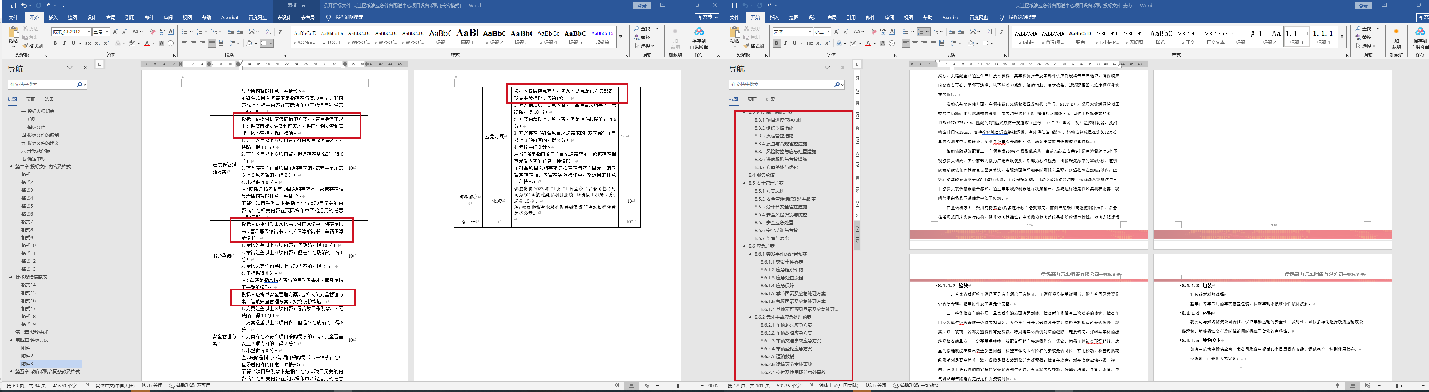1429x392 pixels.
Task: Toggle character shading in the left Word window
Action: point(162,43)
